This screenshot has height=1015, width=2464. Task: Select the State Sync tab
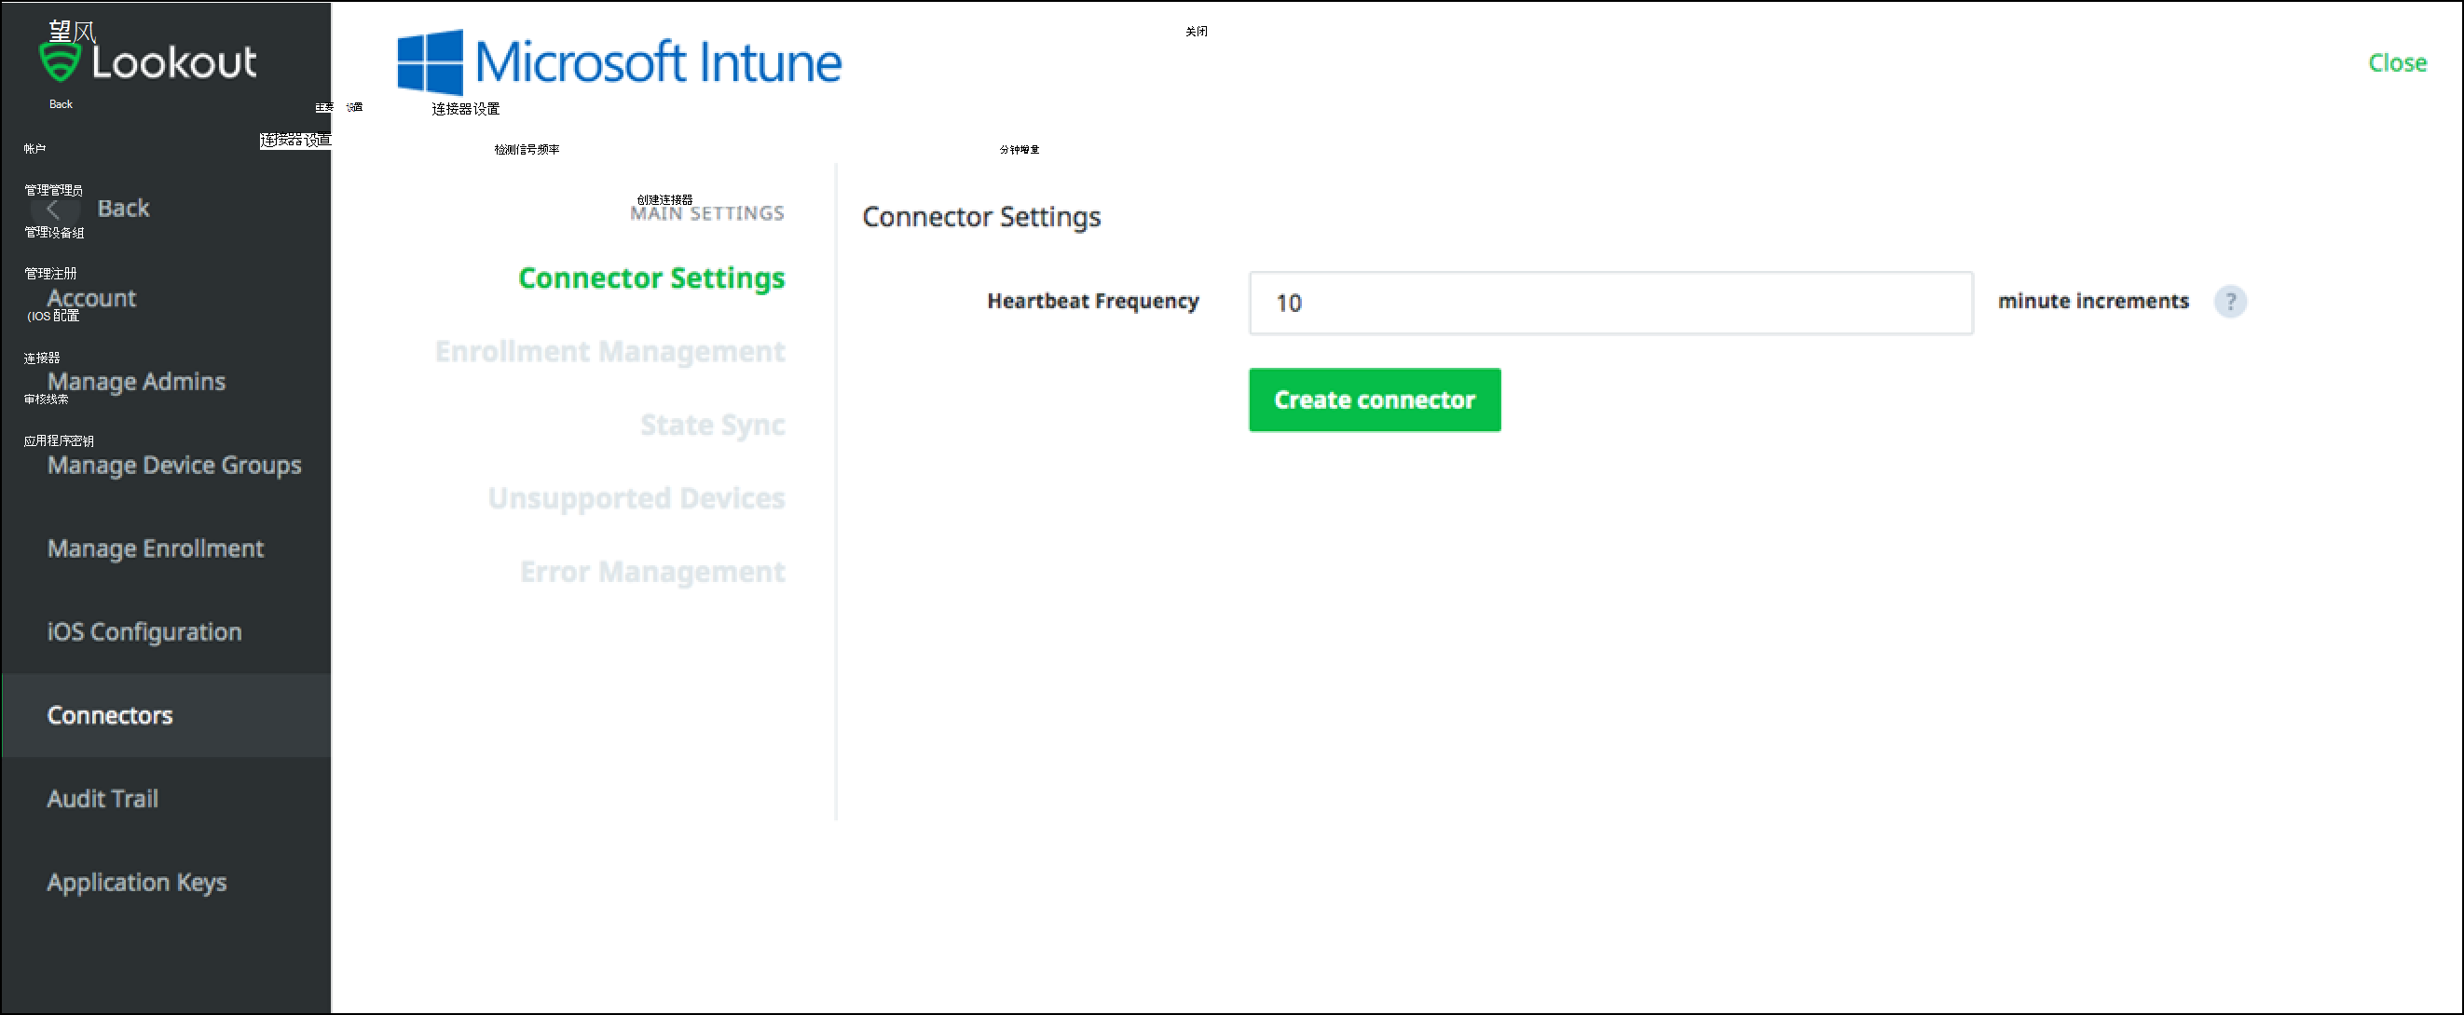tap(712, 425)
